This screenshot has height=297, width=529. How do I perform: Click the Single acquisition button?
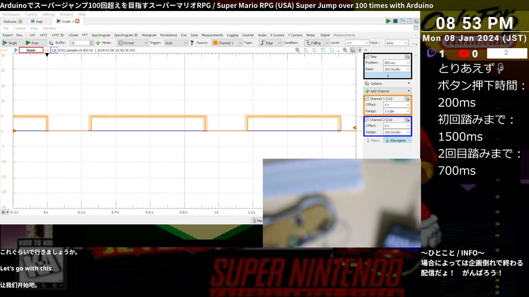pos(12,43)
